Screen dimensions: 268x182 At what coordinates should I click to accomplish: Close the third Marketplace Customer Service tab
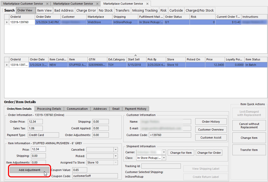(147, 4)
